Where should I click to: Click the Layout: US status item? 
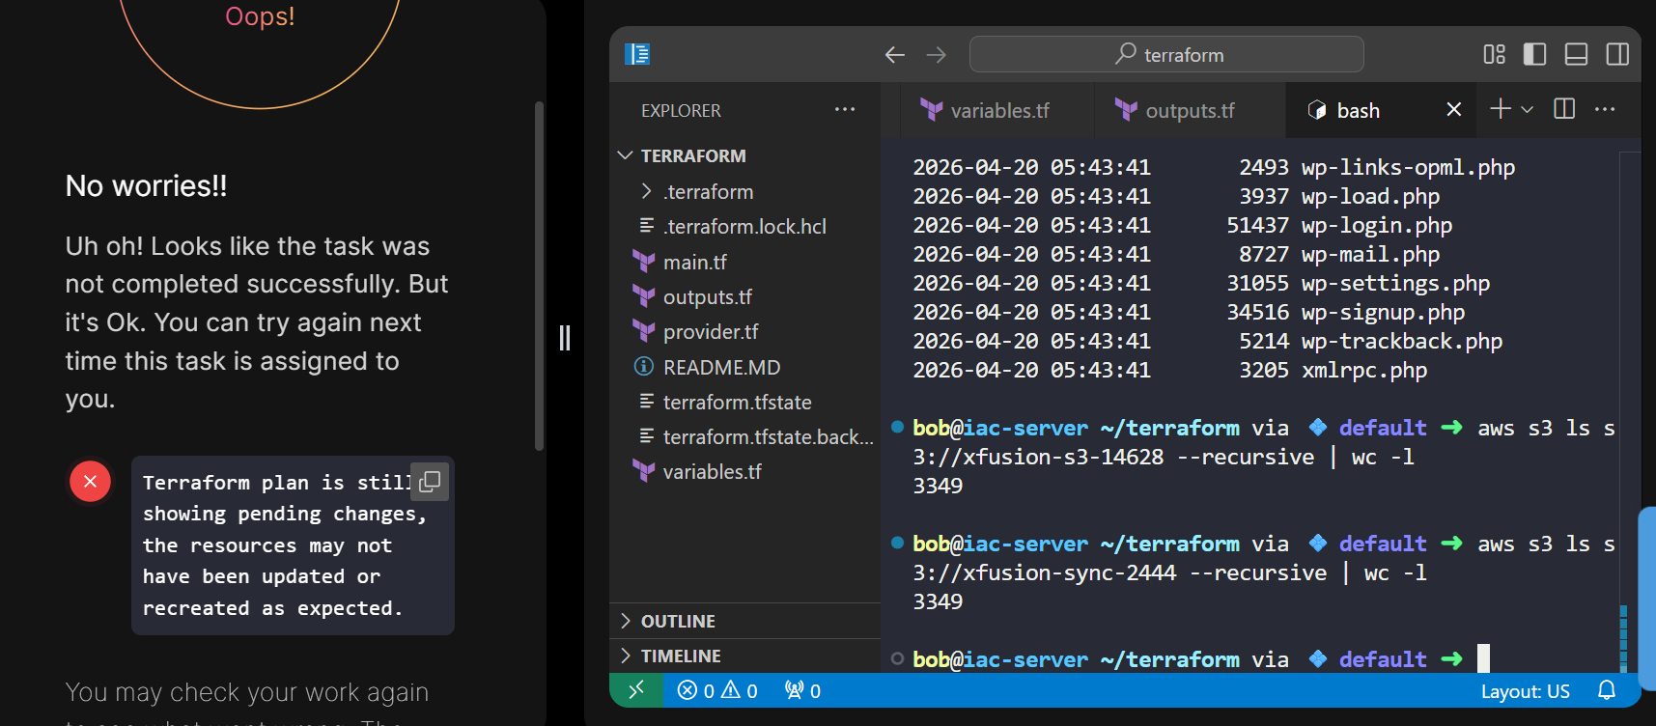(1525, 690)
